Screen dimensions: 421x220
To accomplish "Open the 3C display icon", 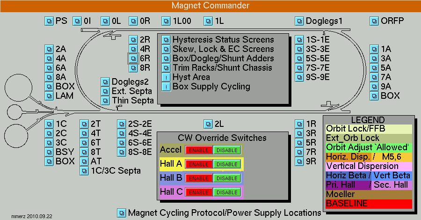I will click(49, 143).
